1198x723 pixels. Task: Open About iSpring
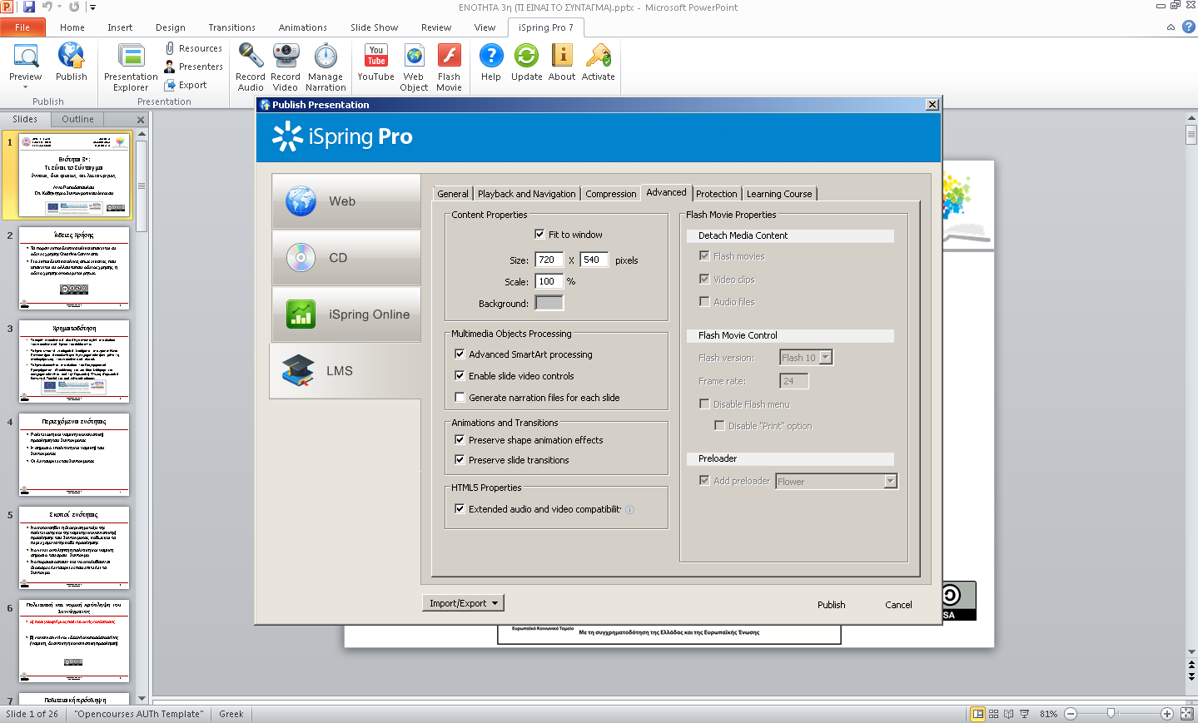click(562, 62)
